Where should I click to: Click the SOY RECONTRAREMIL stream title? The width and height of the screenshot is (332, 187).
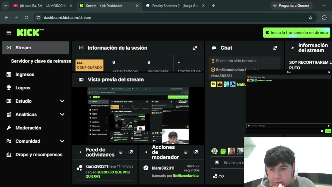point(310,65)
